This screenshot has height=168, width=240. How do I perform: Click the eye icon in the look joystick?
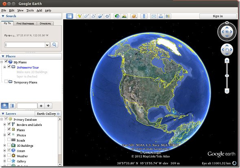pyautogui.click(x=227, y=32)
